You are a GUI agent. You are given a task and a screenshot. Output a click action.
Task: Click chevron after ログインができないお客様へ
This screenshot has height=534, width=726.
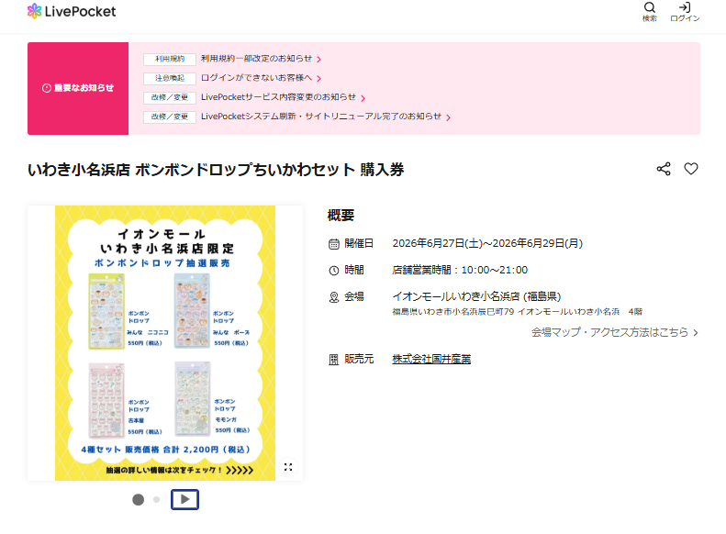point(319,79)
